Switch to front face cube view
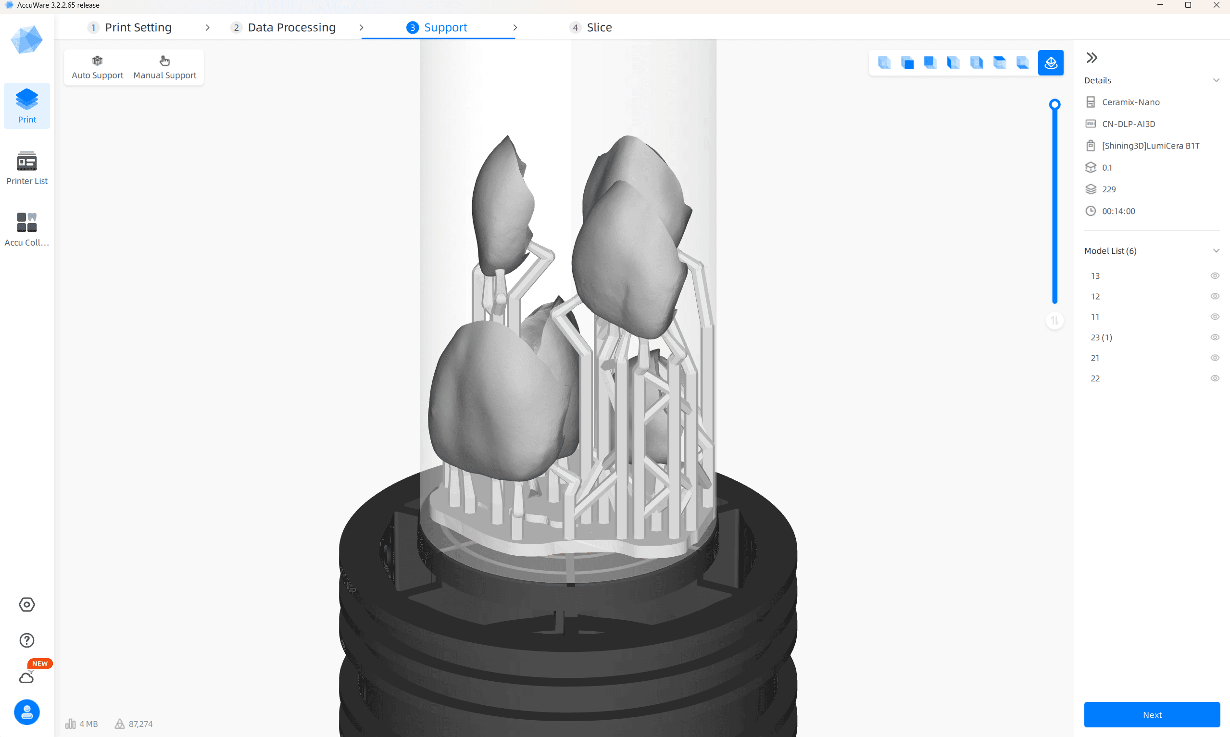Screen dimensions: 1230x737 [x=907, y=63]
